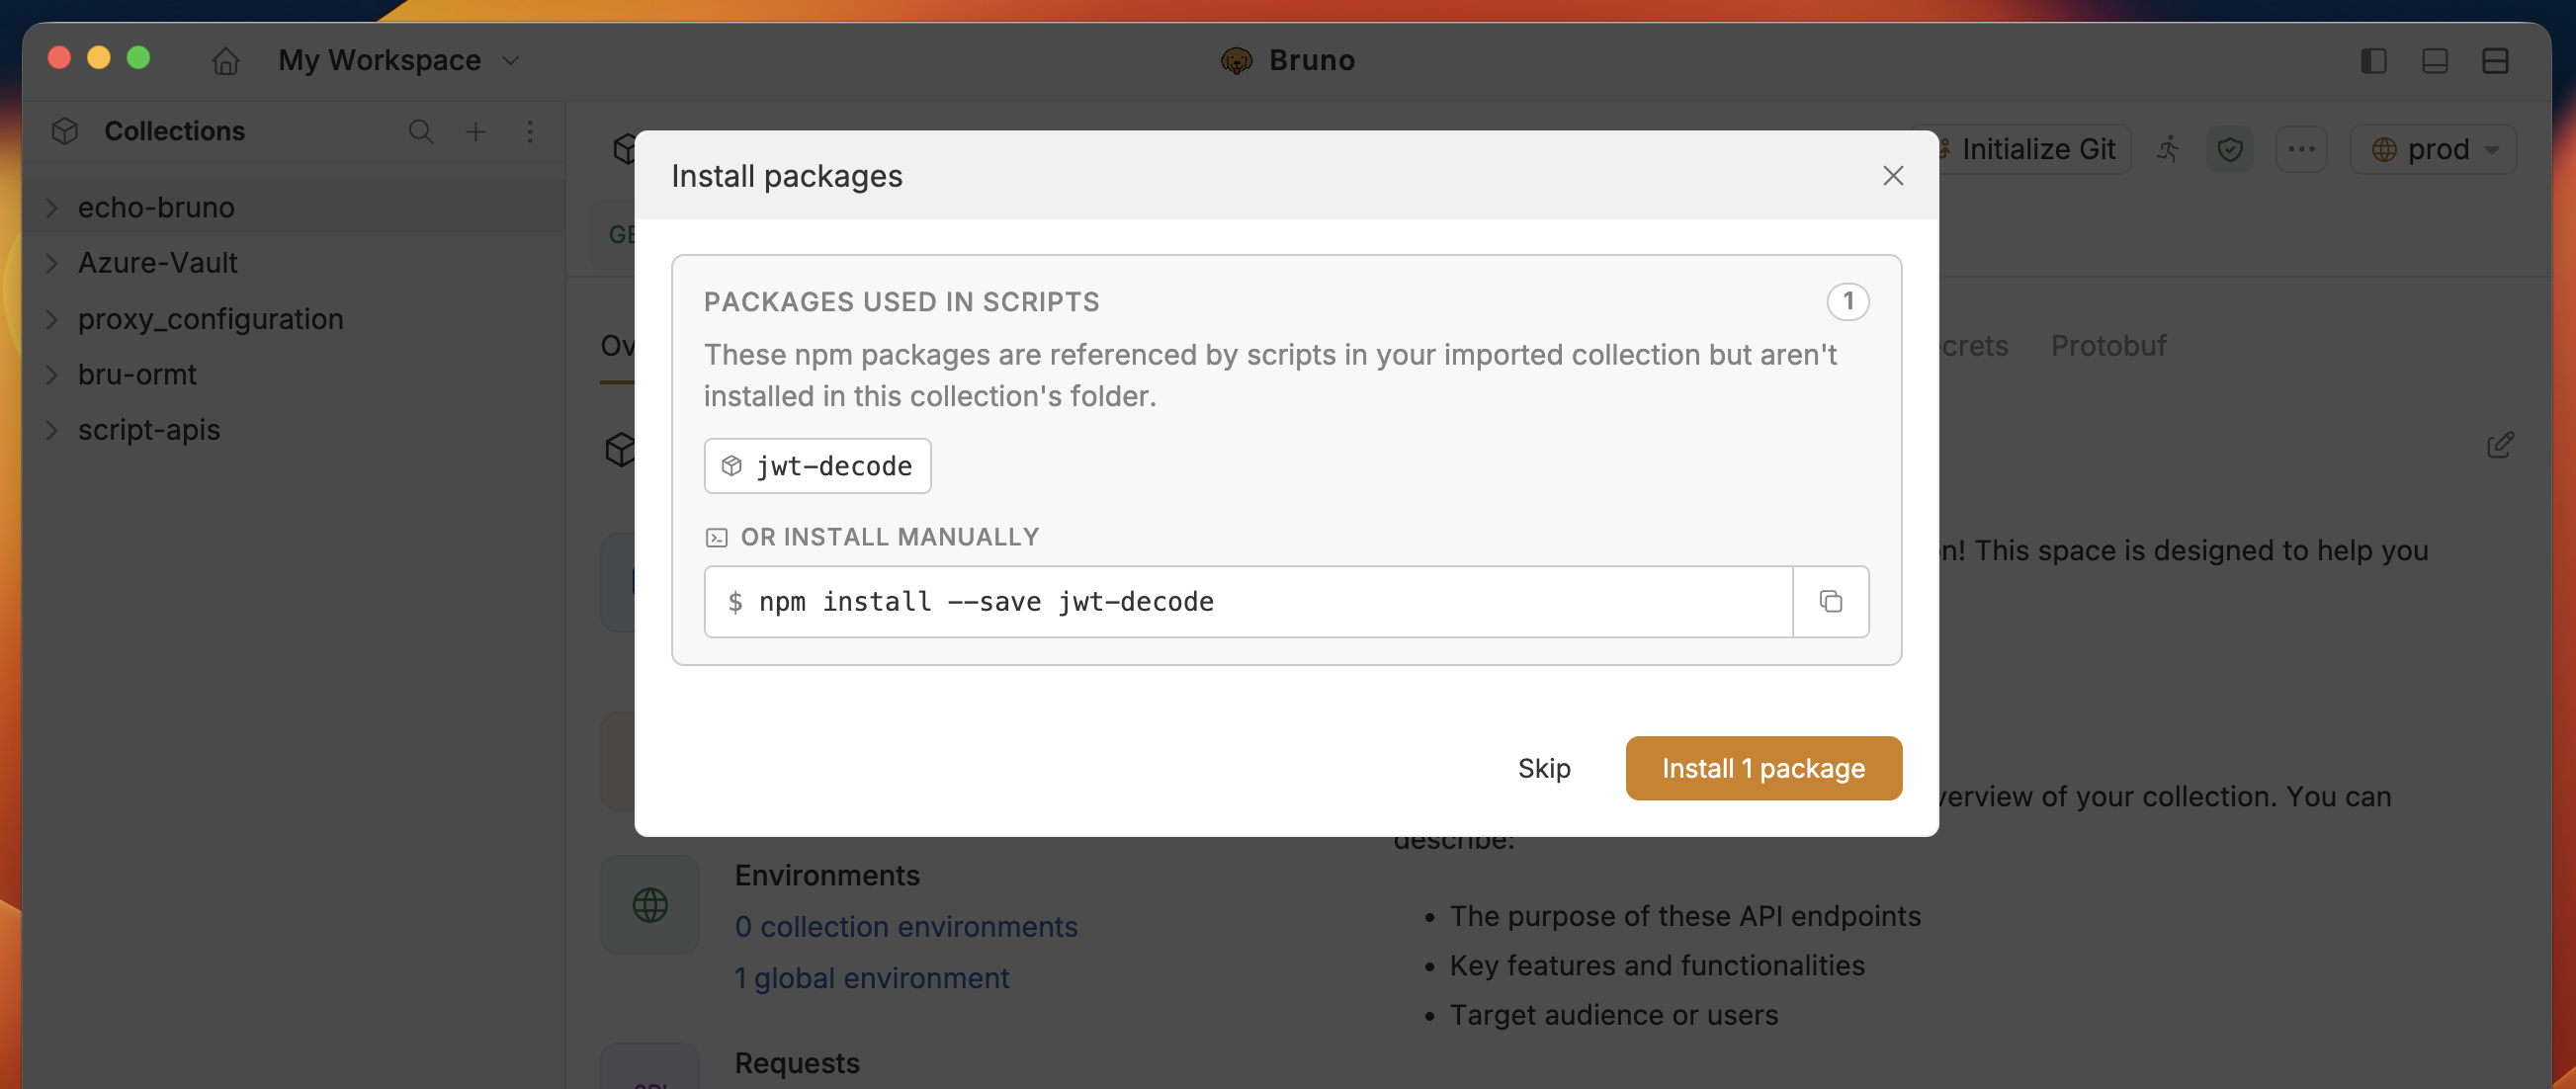Expand the Azure-Vault collection chevron
This screenshot has width=2576, height=1089.
coord(52,263)
